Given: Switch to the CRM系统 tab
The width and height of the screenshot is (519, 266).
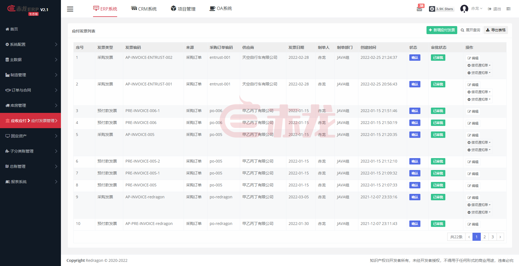Looking at the screenshot, I should tap(144, 9).
